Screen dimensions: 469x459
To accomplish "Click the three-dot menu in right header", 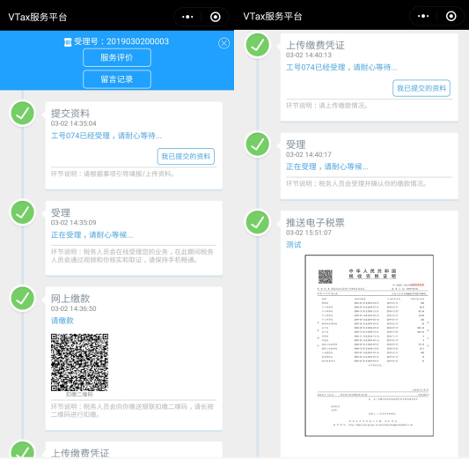I will 423,16.
